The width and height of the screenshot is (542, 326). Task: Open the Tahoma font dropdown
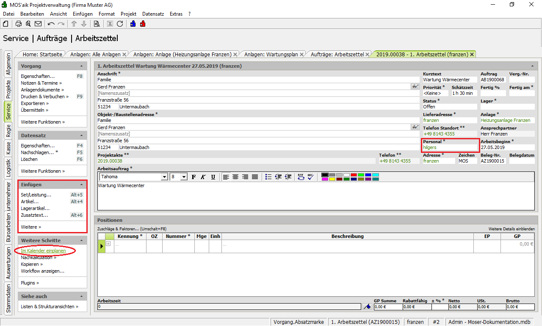click(164, 177)
